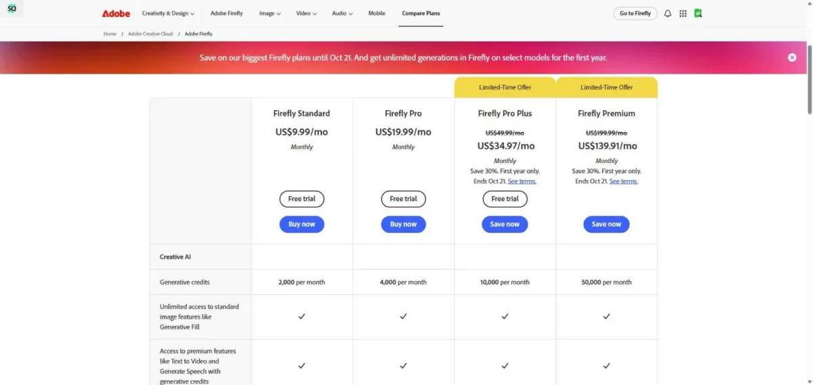Click the promotional banner text about Oct 21
Viewport: 813px width, 385px height.
pyautogui.click(x=403, y=58)
